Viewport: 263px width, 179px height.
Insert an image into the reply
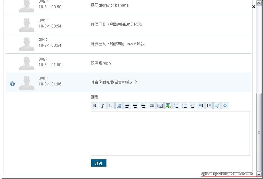[x=168, y=106]
